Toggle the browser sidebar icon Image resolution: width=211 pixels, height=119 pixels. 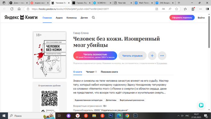pyautogui.click(x=207, y=9)
